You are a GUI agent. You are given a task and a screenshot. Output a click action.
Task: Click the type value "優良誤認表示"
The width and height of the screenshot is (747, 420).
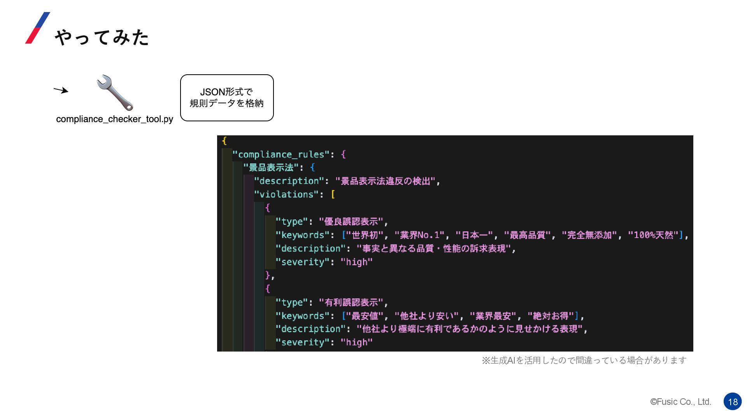(x=351, y=222)
